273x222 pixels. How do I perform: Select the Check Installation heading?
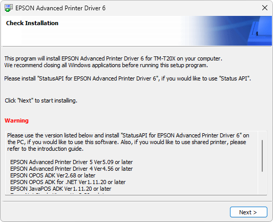[32, 23]
